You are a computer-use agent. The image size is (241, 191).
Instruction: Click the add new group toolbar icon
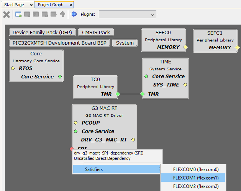tap(18, 15)
